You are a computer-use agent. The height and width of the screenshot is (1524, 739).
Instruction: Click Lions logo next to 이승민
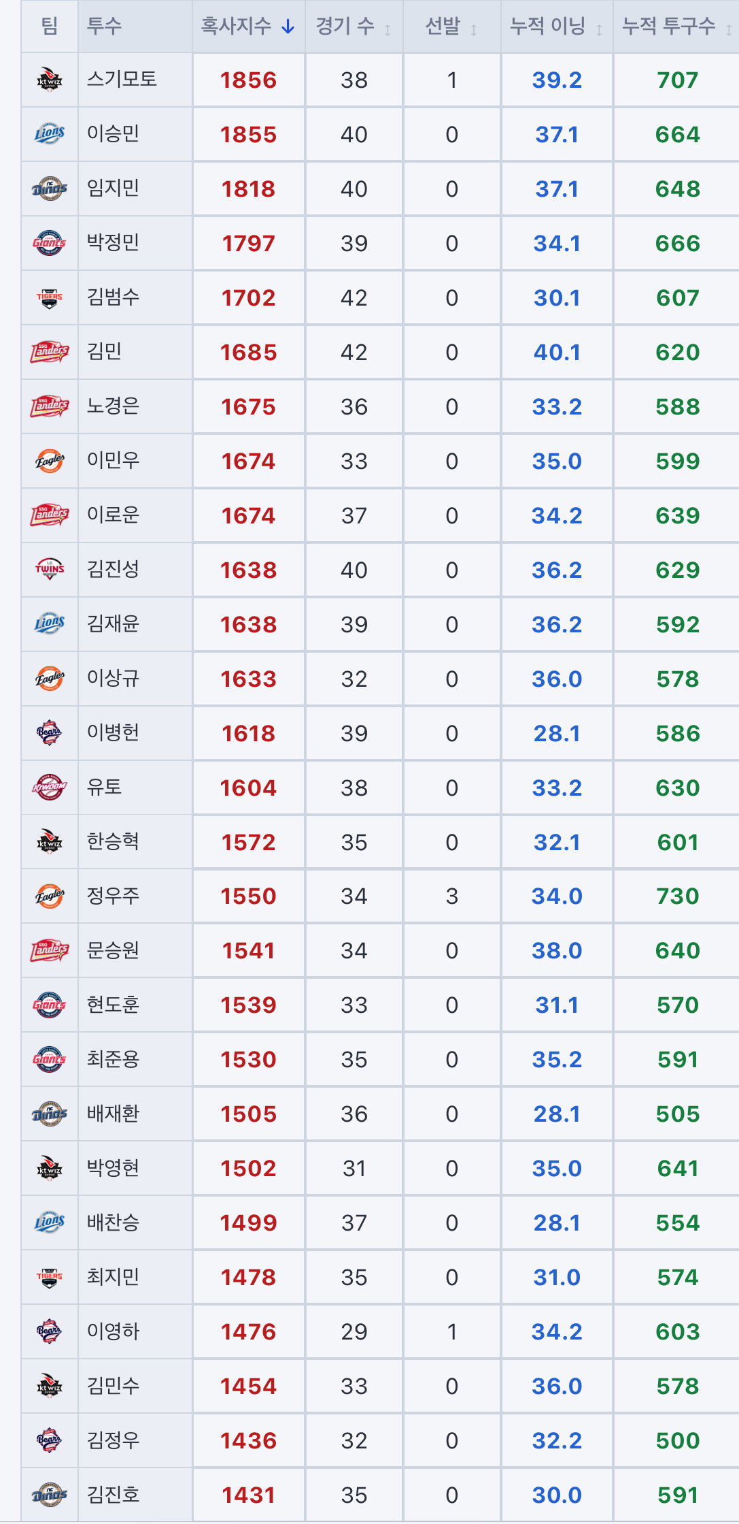coord(50,134)
